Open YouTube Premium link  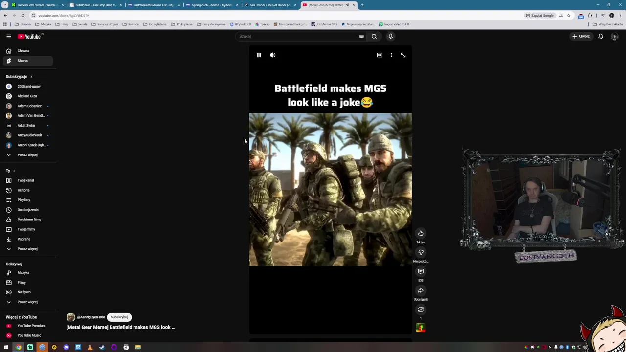point(27,326)
